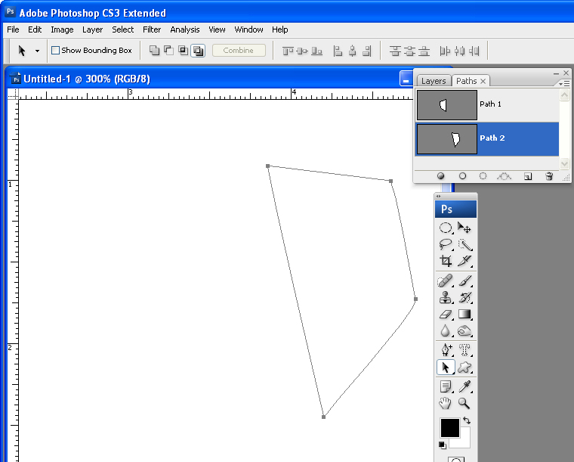Select the Lasso tool

tap(446, 244)
